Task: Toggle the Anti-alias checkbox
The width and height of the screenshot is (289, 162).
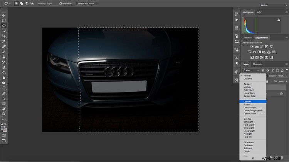Action: [x=60, y=3]
